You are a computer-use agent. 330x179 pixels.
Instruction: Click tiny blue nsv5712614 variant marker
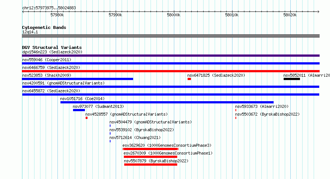(110, 141)
